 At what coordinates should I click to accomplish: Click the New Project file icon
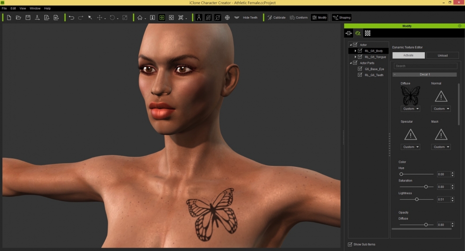coord(9,17)
